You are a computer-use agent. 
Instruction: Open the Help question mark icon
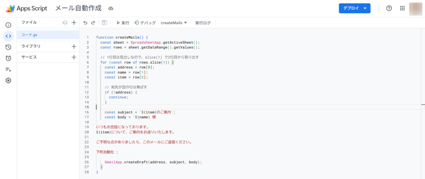[389, 8]
